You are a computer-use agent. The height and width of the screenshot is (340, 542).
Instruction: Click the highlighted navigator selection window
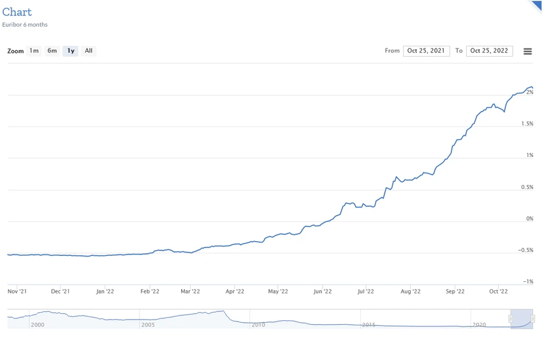[522, 319]
